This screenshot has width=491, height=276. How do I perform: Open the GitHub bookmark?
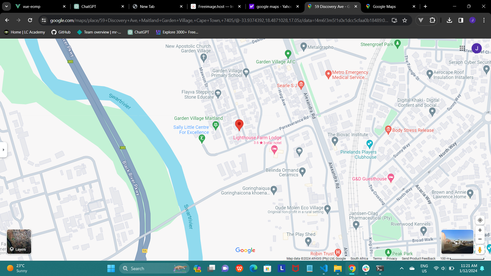pos(61,32)
